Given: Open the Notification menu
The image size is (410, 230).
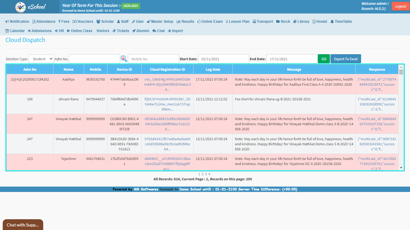Looking at the screenshot, I should (17, 22).
